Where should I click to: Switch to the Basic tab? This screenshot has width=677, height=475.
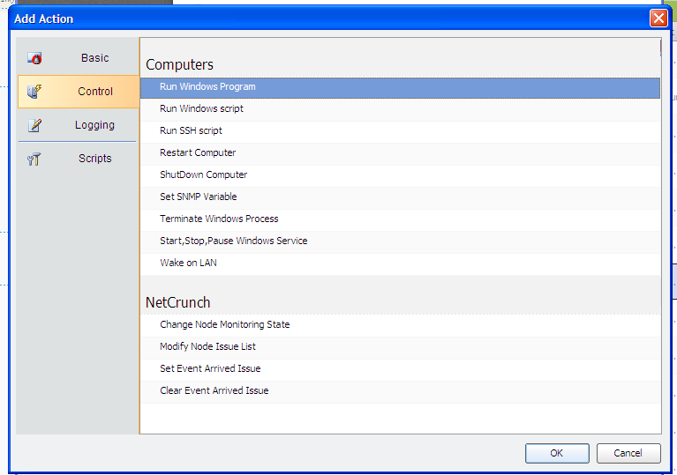click(94, 58)
